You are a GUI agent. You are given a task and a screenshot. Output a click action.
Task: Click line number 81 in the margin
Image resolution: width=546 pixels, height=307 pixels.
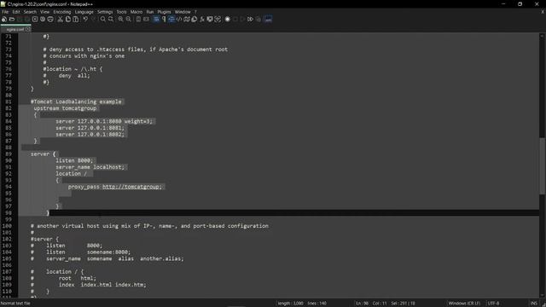9,101
